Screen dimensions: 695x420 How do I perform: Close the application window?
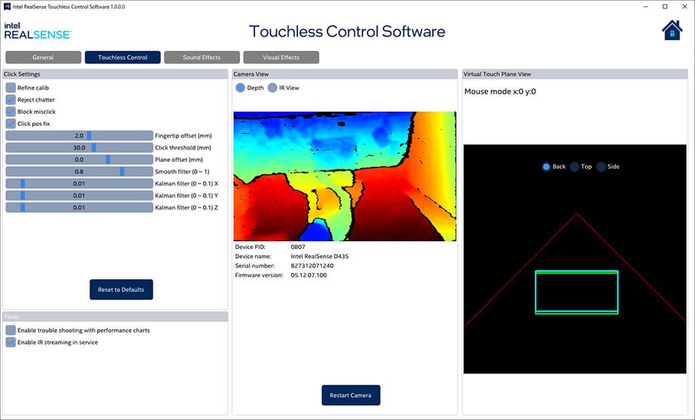coord(684,7)
